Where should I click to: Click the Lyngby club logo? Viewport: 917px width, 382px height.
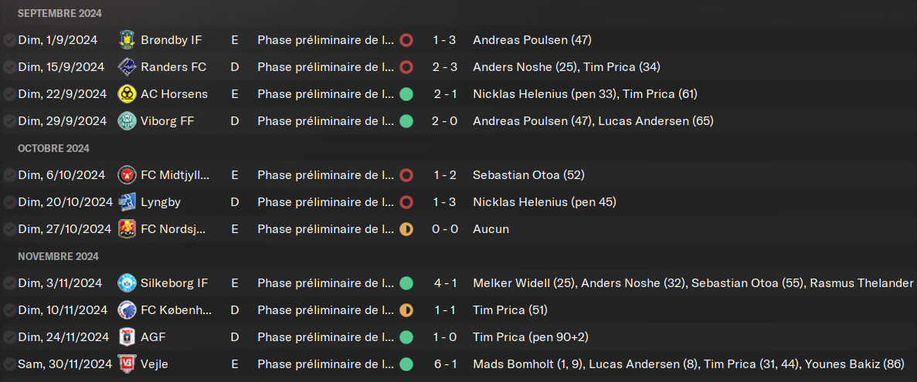127,202
